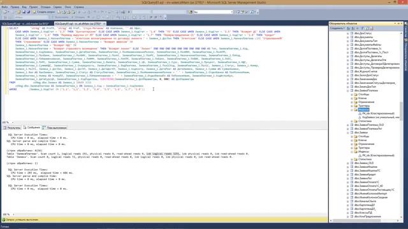Open the Сервис menu

[57, 7]
